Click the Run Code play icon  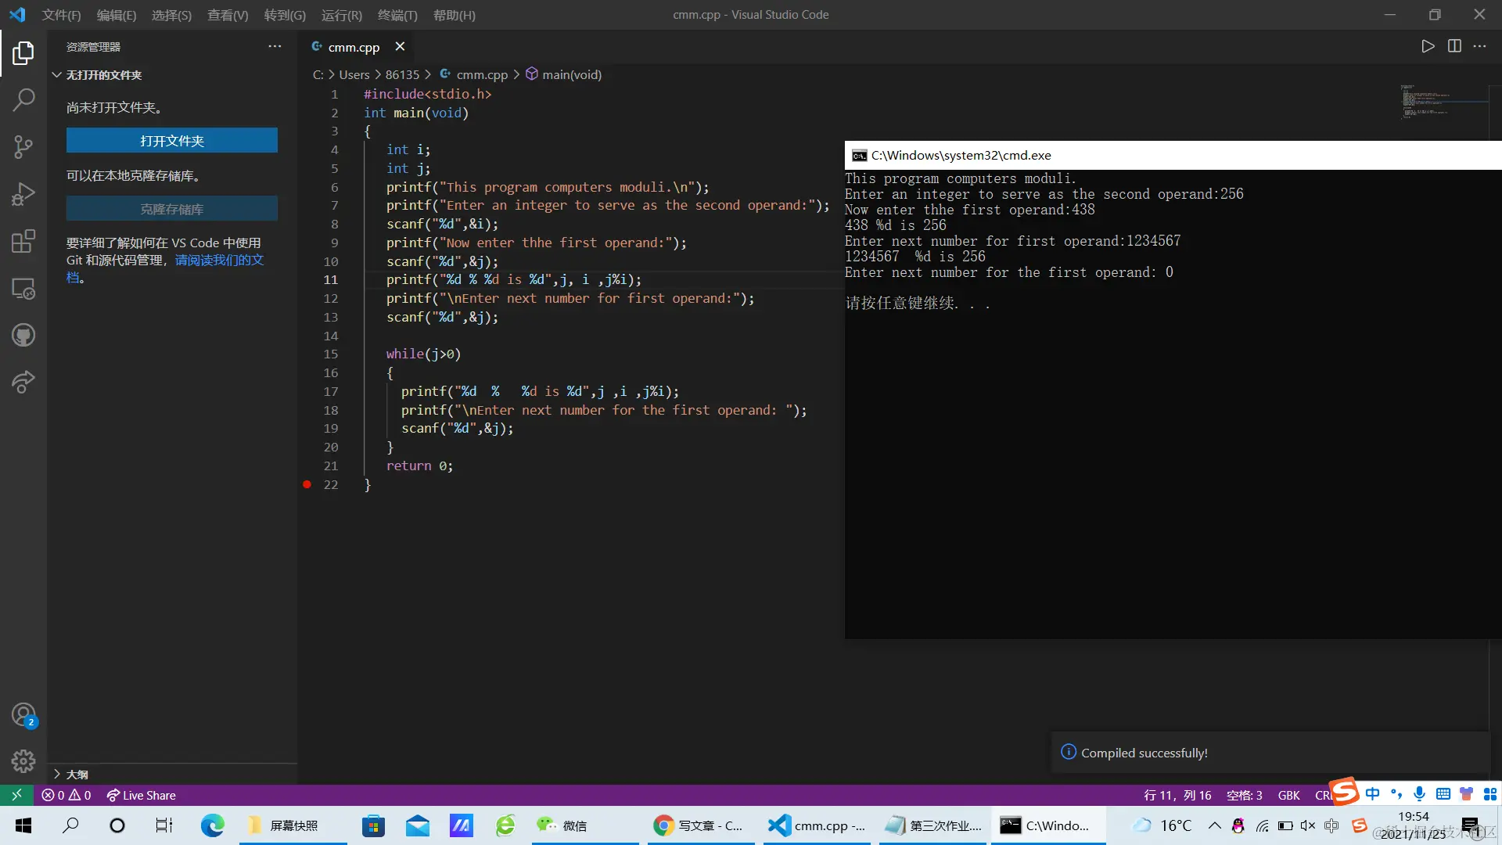coord(1428,46)
